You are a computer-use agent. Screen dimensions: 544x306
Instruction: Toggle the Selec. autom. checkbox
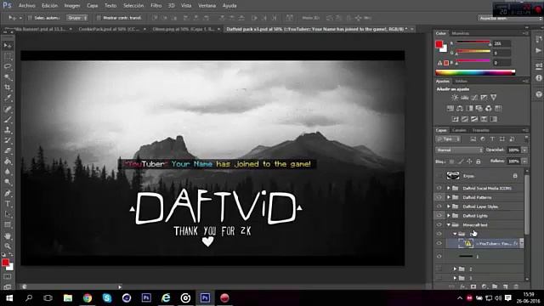30,18
